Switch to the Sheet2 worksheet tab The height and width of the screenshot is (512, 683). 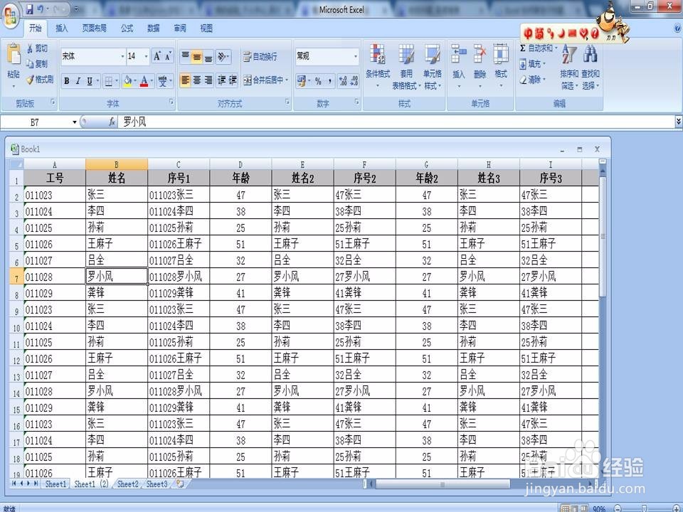coord(128,484)
